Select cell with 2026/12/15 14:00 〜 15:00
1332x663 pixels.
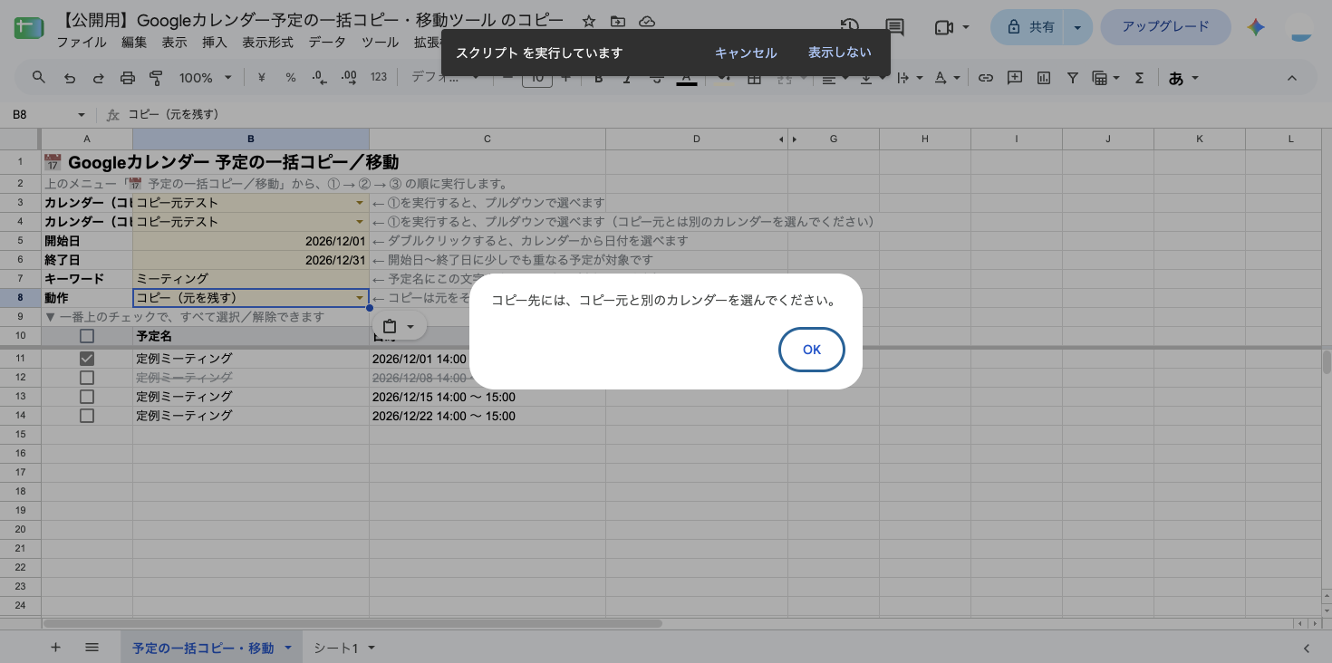[x=487, y=397]
